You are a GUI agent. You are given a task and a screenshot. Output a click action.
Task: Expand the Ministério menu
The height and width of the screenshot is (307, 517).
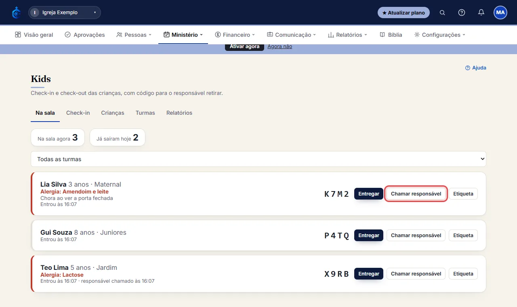(x=183, y=35)
